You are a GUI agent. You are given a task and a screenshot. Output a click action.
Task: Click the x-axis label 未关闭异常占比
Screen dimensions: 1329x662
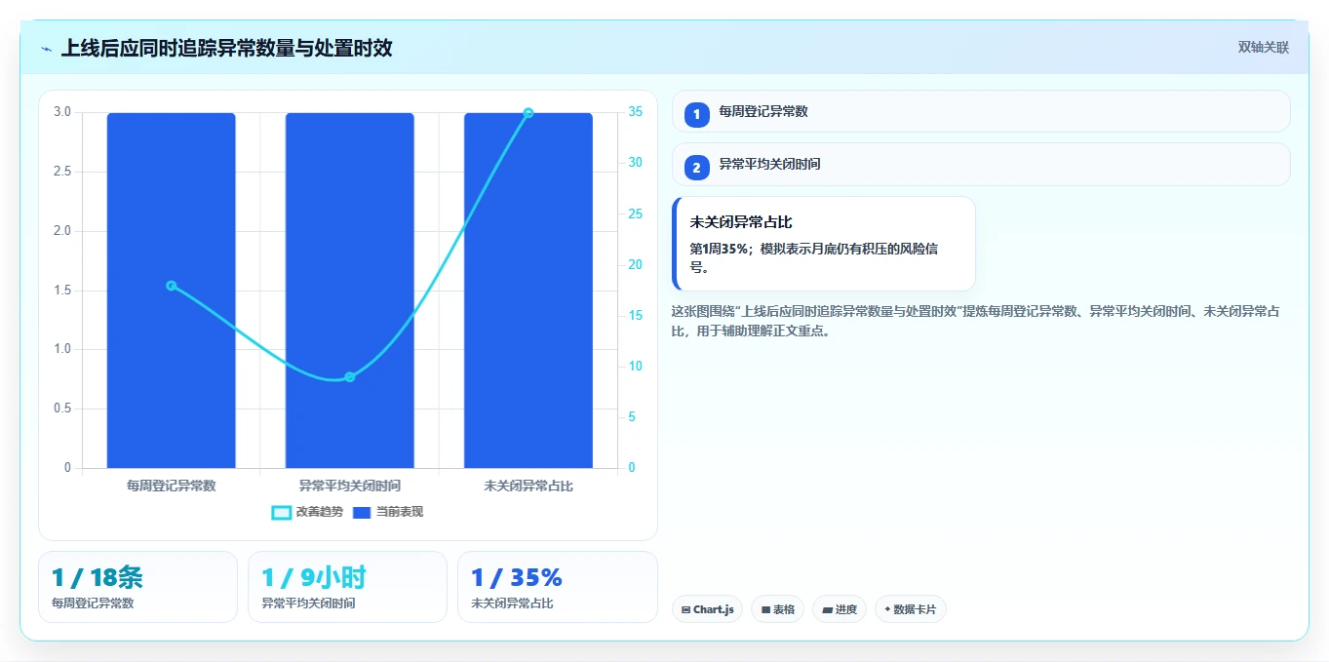pos(528,486)
